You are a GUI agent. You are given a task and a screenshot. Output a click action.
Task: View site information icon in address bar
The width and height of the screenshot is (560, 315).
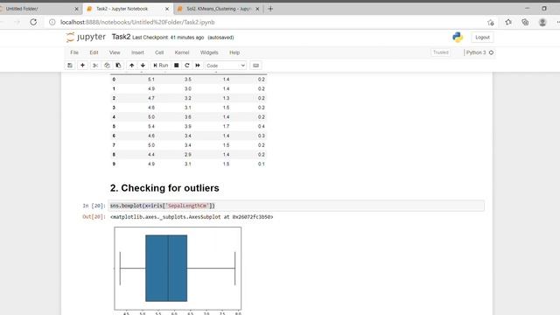[52, 22]
